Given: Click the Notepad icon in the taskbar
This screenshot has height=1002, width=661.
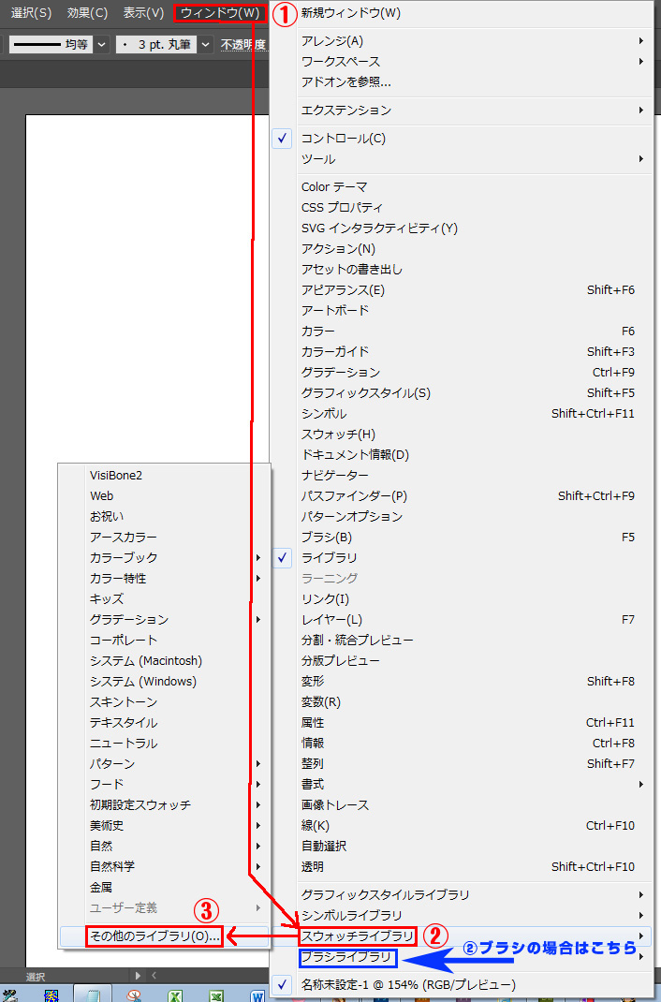Looking at the screenshot, I should click(x=93, y=995).
